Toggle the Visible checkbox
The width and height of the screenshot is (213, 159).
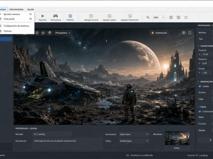200,86
